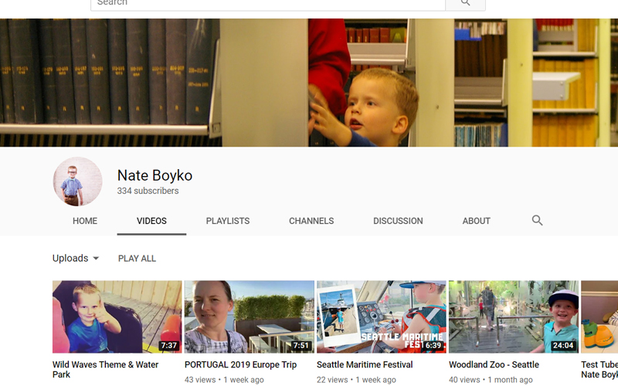Open the Woodland Zoo video thumbnail
This screenshot has height=386, width=618.
(513, 317)
